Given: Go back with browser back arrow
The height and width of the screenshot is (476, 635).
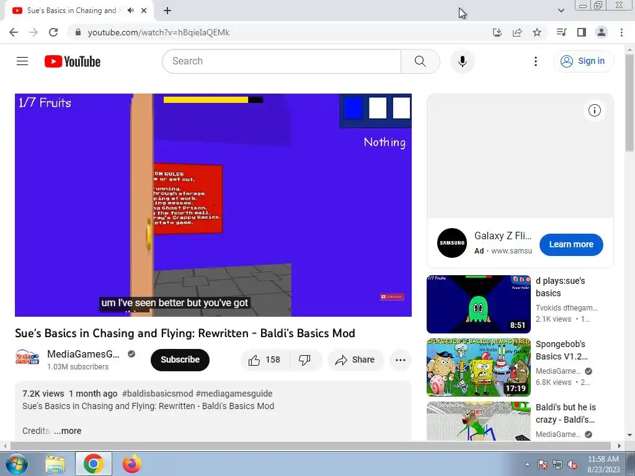Looking at the screenshot, I should [x=14, y=32].
